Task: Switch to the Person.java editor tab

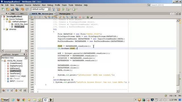Action: coord(65,14)
